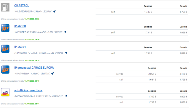Open navigation arrow for Via Statale 48 address
This screenshot has width=189, height=108.
(65, 32)
